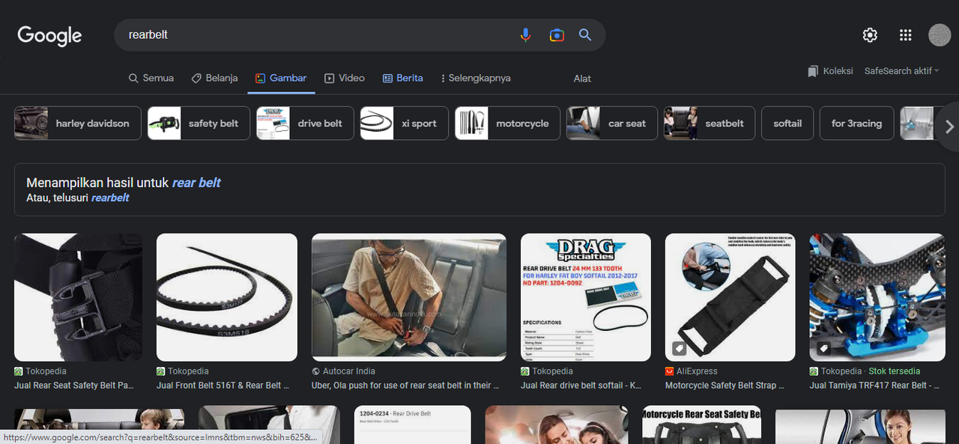Open Drag Specialties drive belt image
The image size is (959, 444).
(x=586, y=297)
